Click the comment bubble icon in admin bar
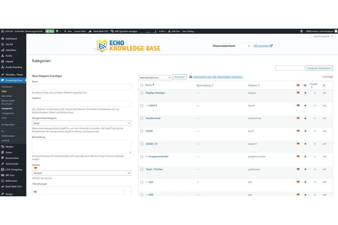The image size is (338, 225). click(57, 31)
